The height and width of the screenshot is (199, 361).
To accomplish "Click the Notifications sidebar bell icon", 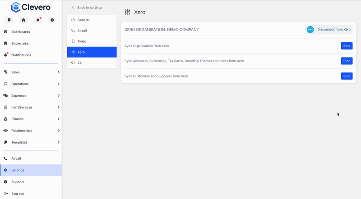I will 6,55.
